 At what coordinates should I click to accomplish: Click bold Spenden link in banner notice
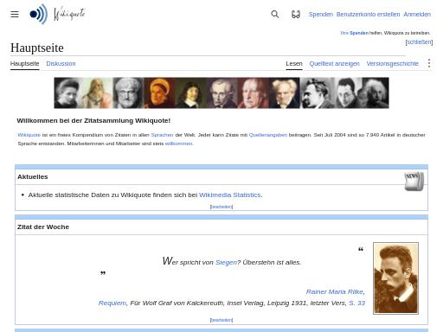click(359, 33)
